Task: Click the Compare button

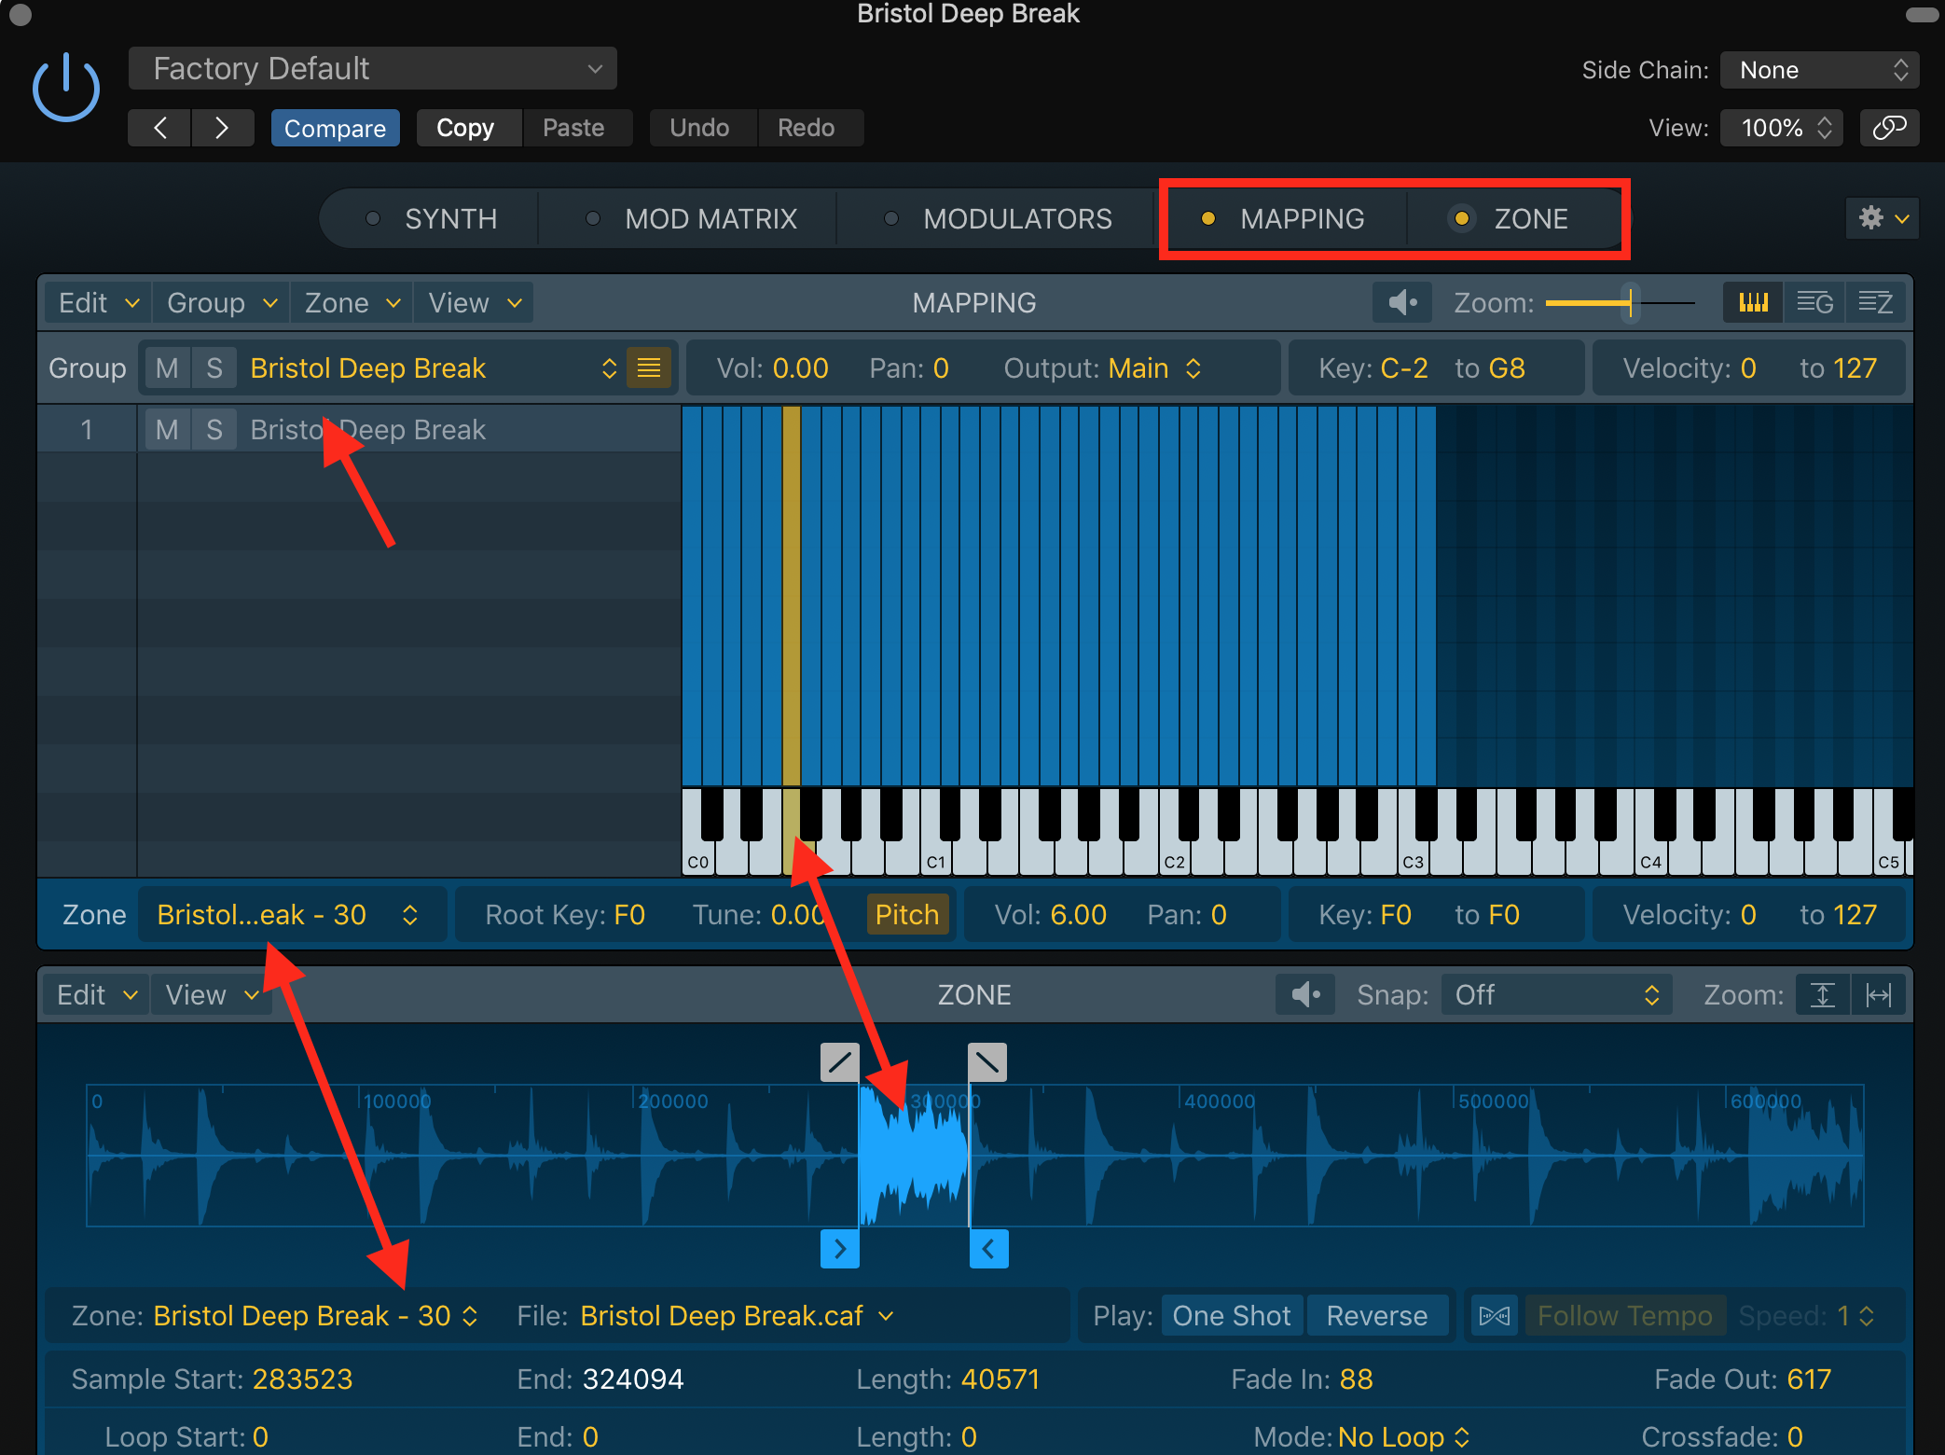Action: [x=335, y=128]
